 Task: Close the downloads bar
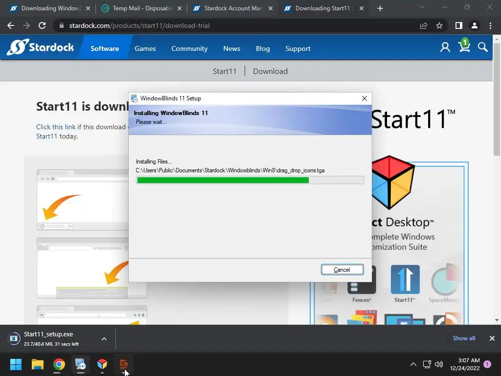point(492,338)
